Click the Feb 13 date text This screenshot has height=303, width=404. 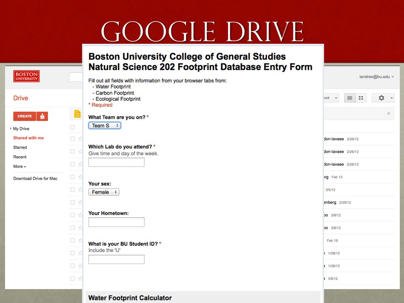337,177
